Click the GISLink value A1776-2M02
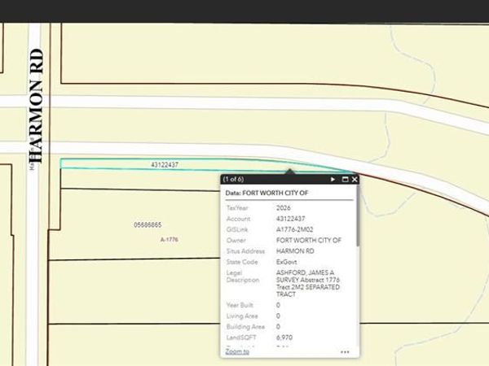Viewport: 489px width, 366px height. 295,229
